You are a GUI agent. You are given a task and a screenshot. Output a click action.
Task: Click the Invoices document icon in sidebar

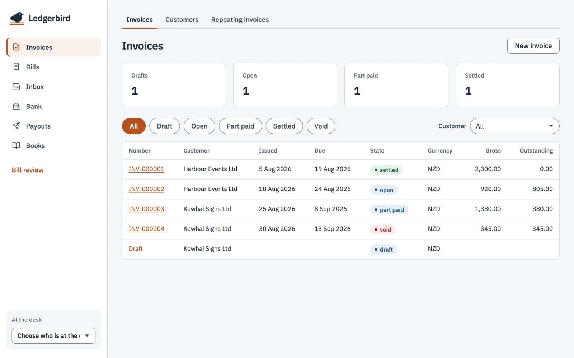(x=16, y=47)
